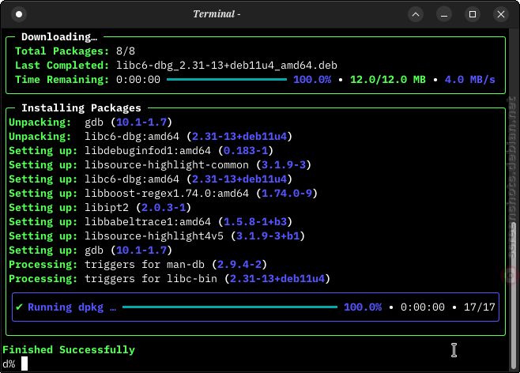Viewport: 520px width, 373px height.
Task: Select 'Finished Successfully' message
Action: click(69, 350)
